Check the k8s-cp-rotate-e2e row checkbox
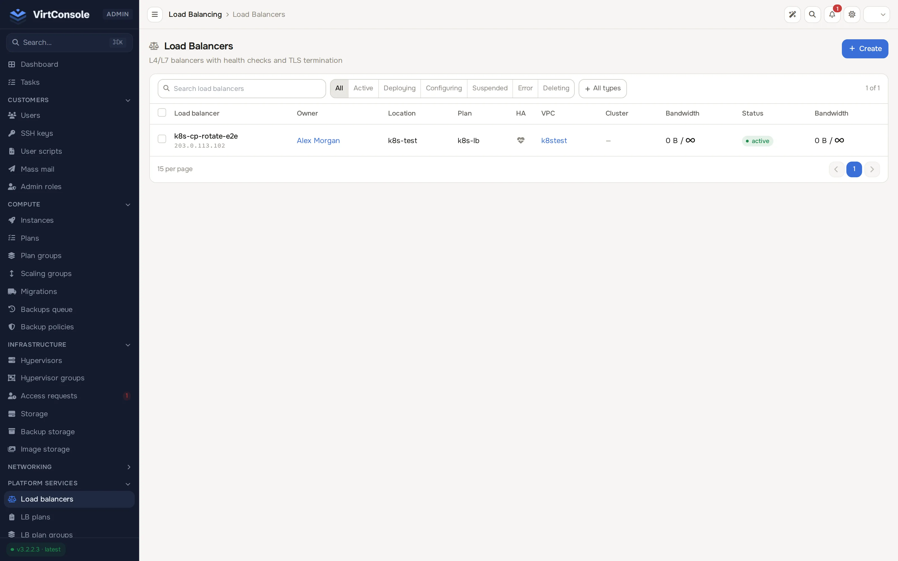898x561 pixels. click(162, 139)
